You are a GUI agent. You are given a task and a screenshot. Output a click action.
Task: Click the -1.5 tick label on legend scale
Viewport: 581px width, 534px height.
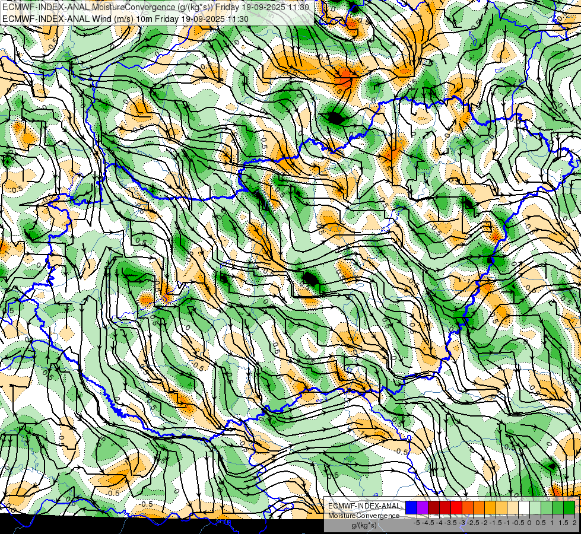(x=494, y=523)
